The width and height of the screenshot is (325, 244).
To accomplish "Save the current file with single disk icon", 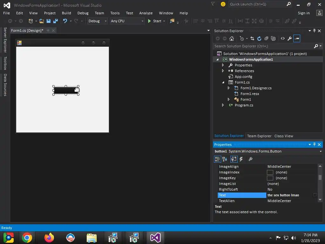I will click(49, 21).
